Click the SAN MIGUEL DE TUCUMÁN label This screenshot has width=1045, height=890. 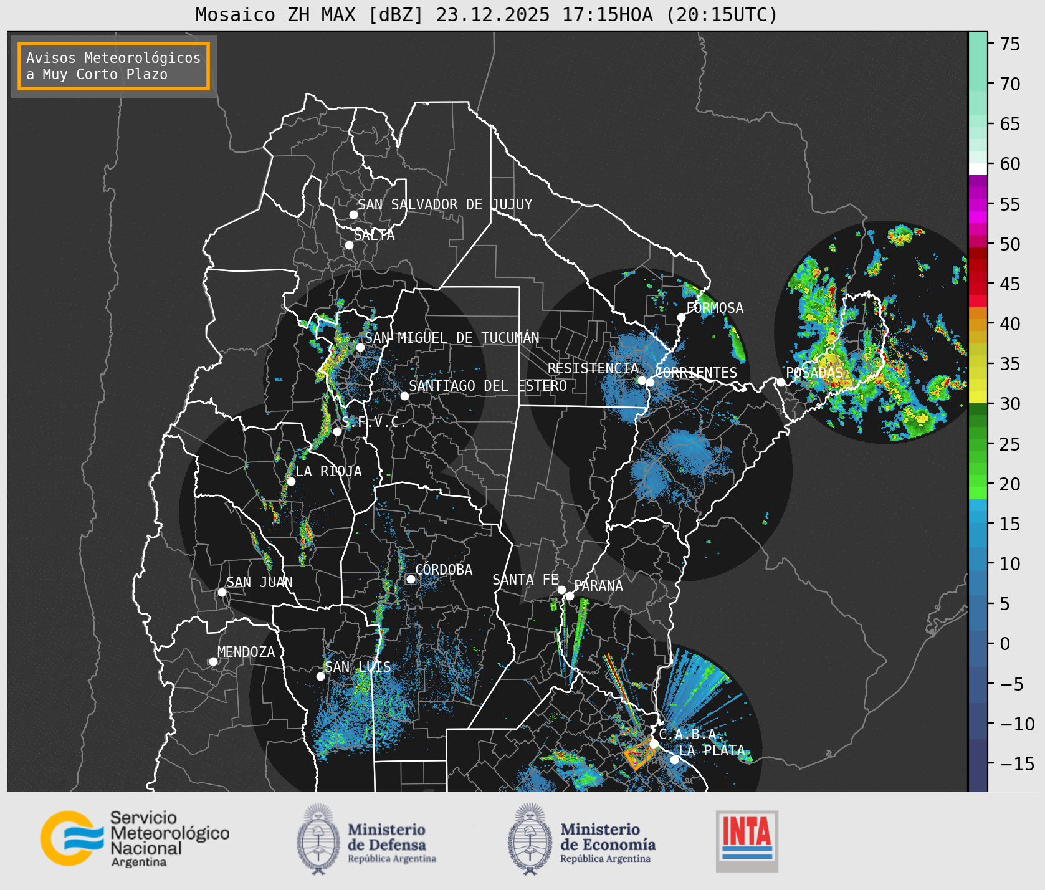[x=452, y=338]
